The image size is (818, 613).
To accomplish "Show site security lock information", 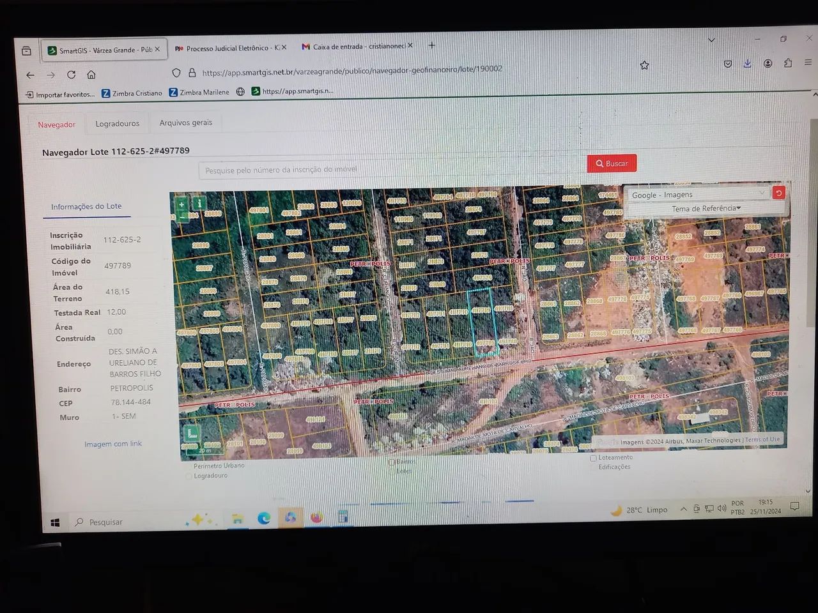I will pos(192,73).
